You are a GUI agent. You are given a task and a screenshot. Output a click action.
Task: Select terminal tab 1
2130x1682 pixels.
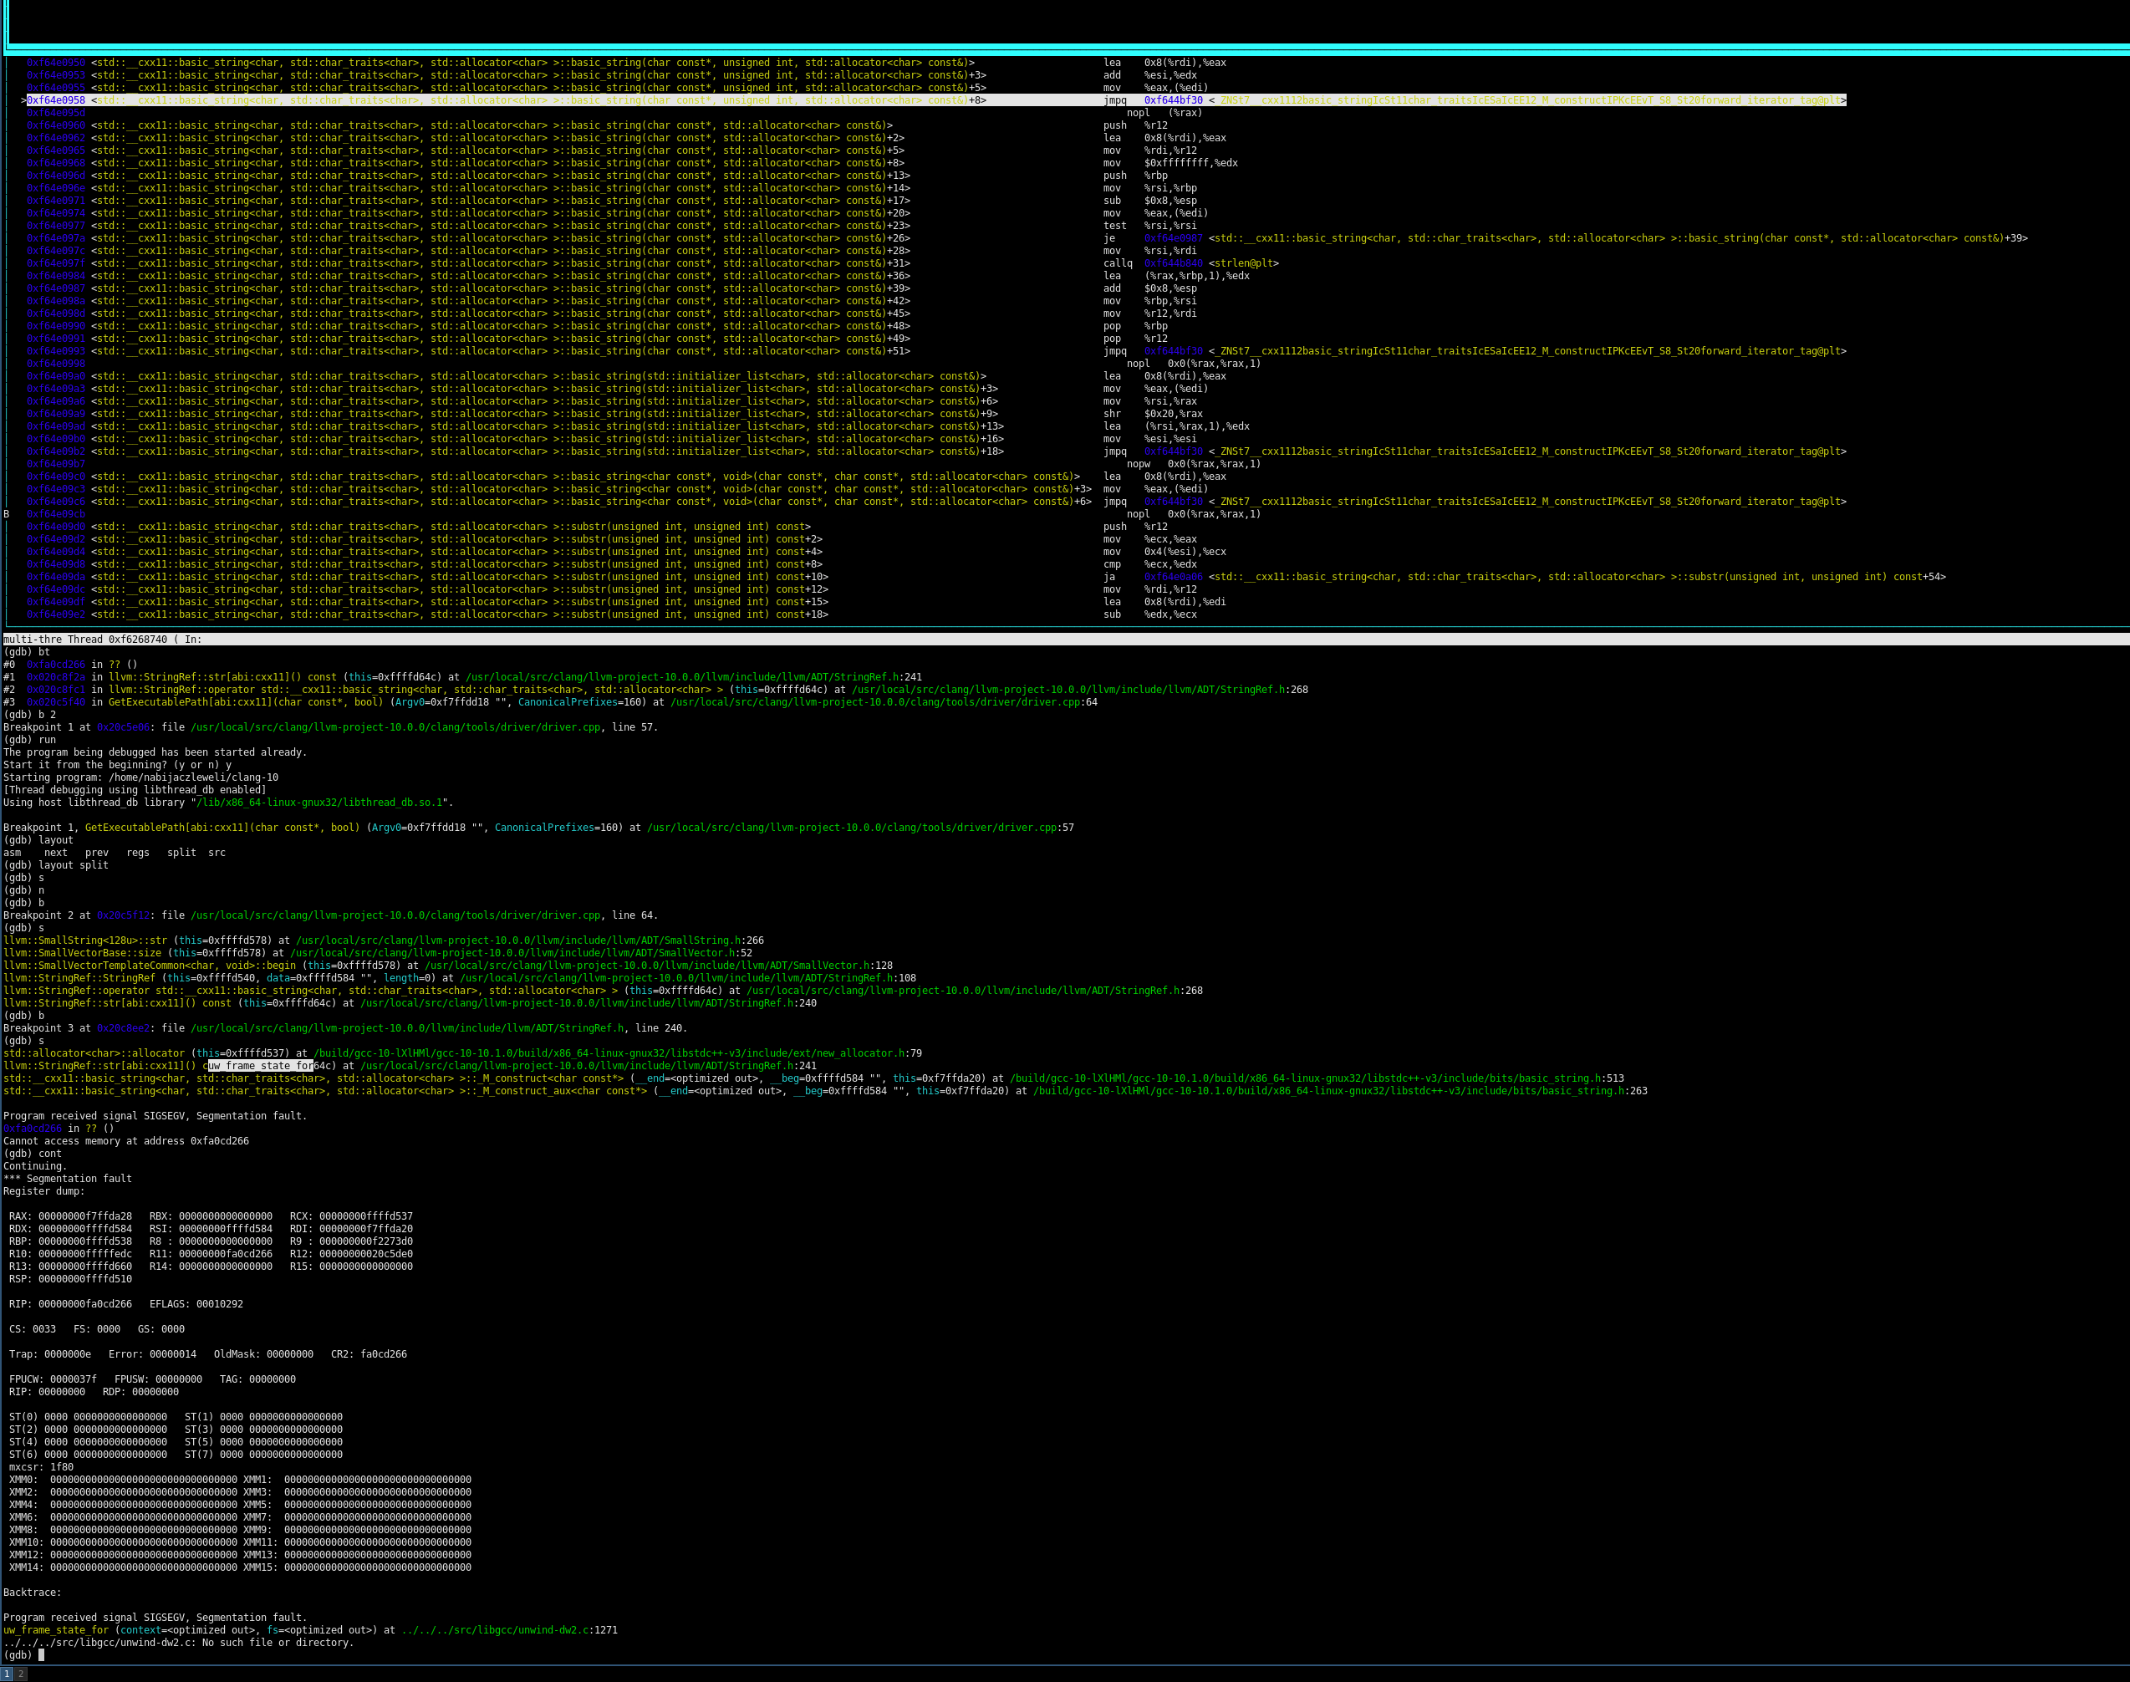pyautogui.click(x=7, y=1674)
